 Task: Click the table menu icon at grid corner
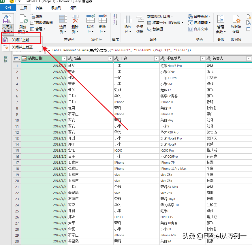[17, 59]
